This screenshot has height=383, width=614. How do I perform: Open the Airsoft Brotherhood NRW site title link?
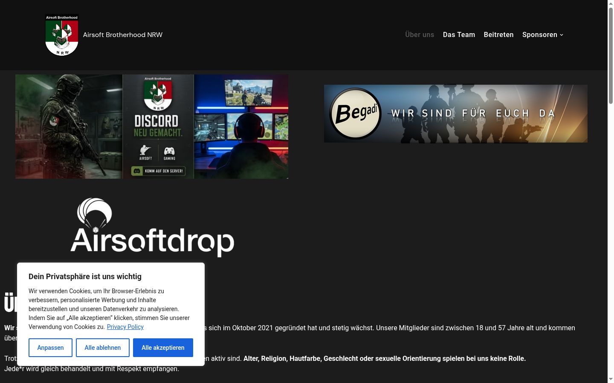click(x=123, y=35)
